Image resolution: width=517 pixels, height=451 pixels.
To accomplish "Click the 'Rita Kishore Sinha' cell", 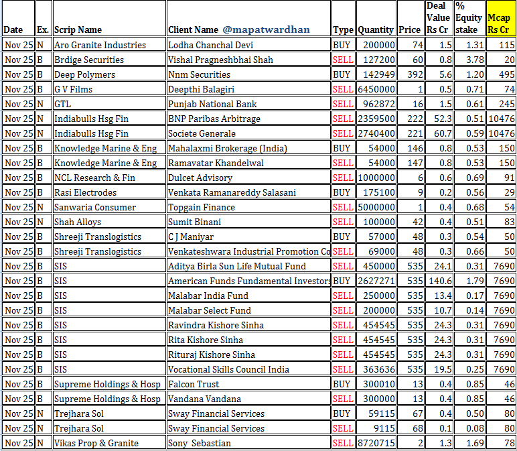I will [248, 339].
